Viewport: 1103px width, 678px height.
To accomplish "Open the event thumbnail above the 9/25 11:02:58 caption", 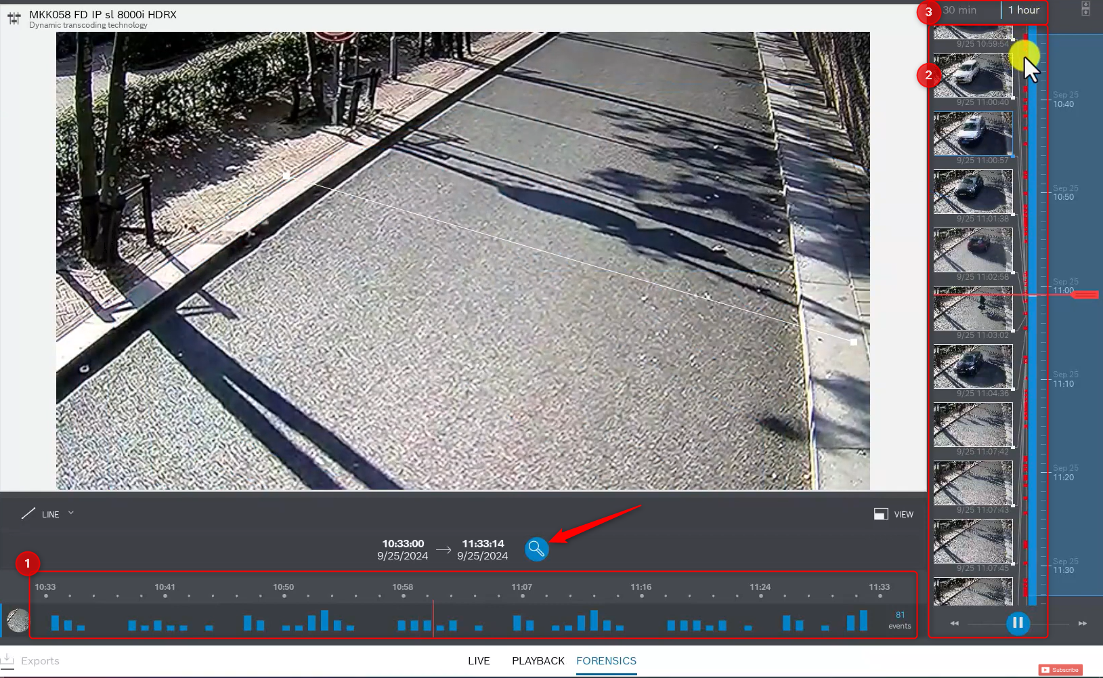I will [x=973, y=250].
